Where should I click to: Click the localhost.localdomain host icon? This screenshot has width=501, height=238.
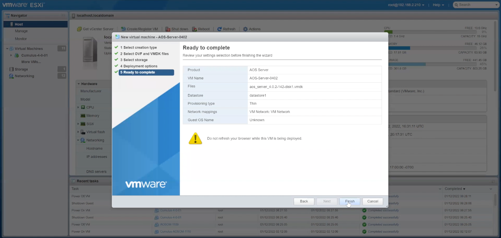pos(73,16)
